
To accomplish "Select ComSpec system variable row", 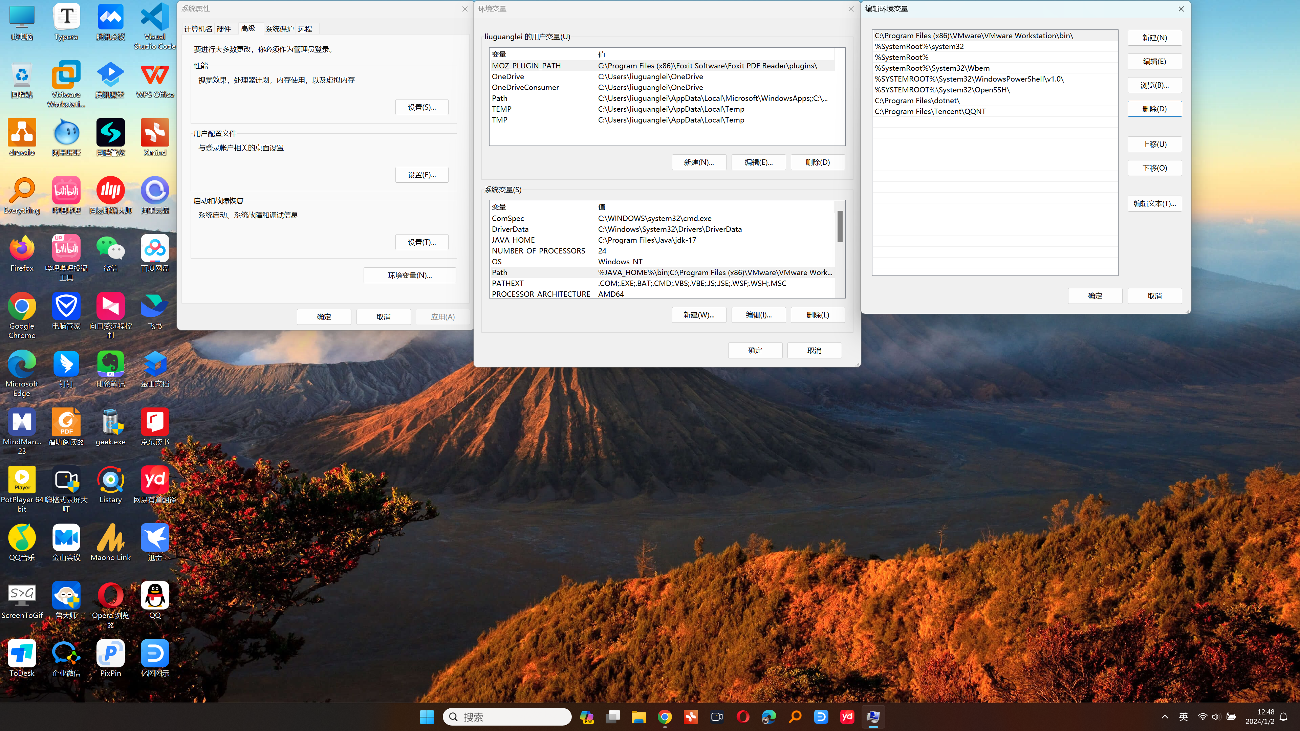I will pyautogui.click(x=662, y=218).
